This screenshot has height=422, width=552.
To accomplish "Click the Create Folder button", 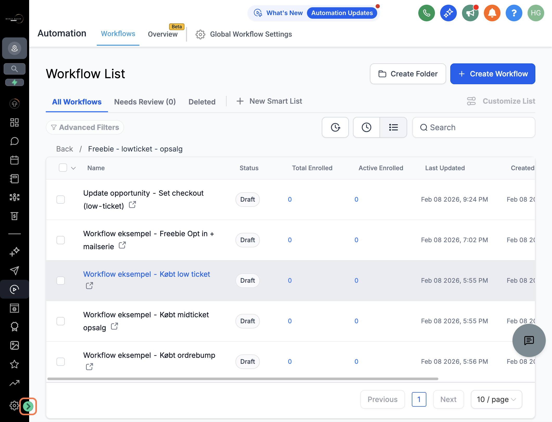I will click(408, 74).
